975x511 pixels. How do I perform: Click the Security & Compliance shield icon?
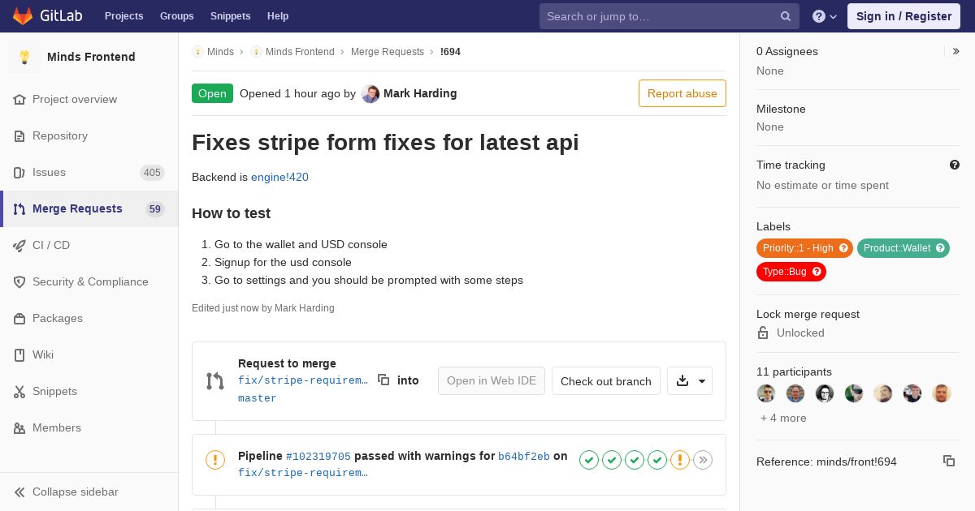coord(19,281)
